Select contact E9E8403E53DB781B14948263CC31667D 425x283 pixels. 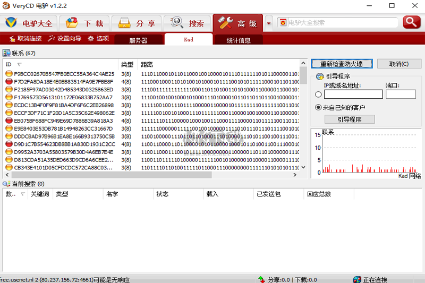click(152, 128)
